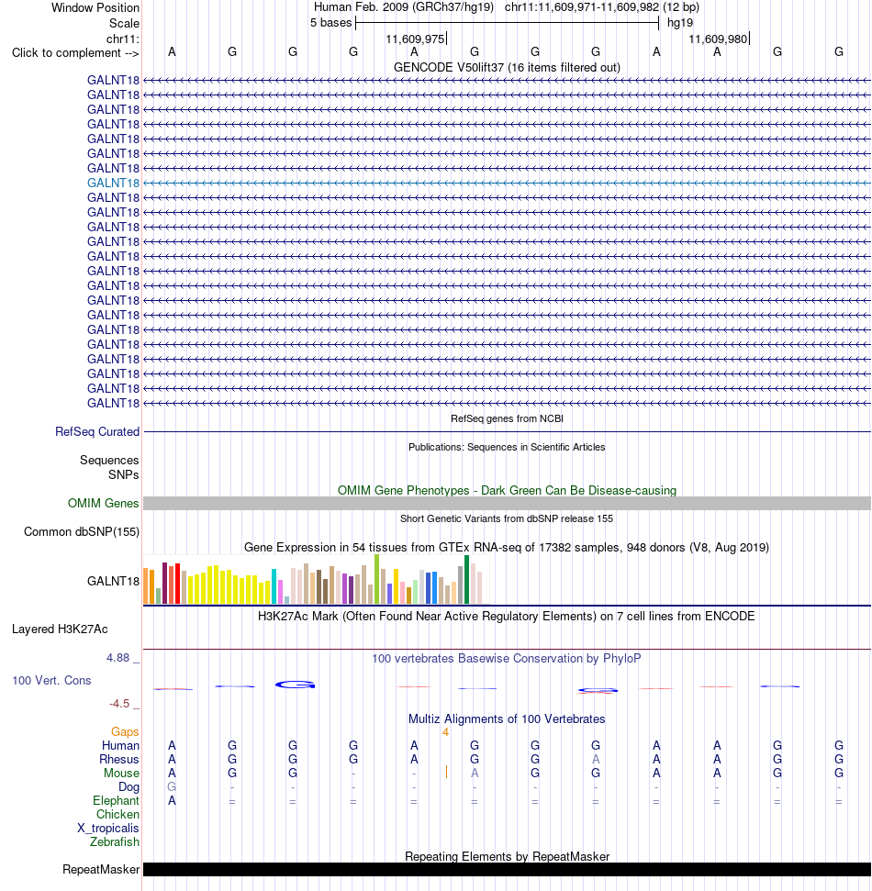
Task: Click 'Short Genetic Variants from dbSNP release 155'
Action: point(507,518)
